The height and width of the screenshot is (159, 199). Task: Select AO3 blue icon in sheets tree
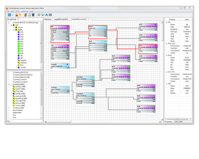pos(19,37)
